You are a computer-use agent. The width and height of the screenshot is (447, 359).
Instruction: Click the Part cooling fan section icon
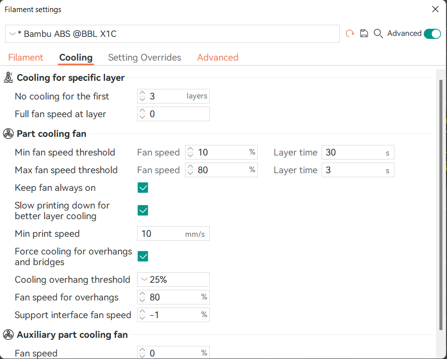click(x=8, y=133)
